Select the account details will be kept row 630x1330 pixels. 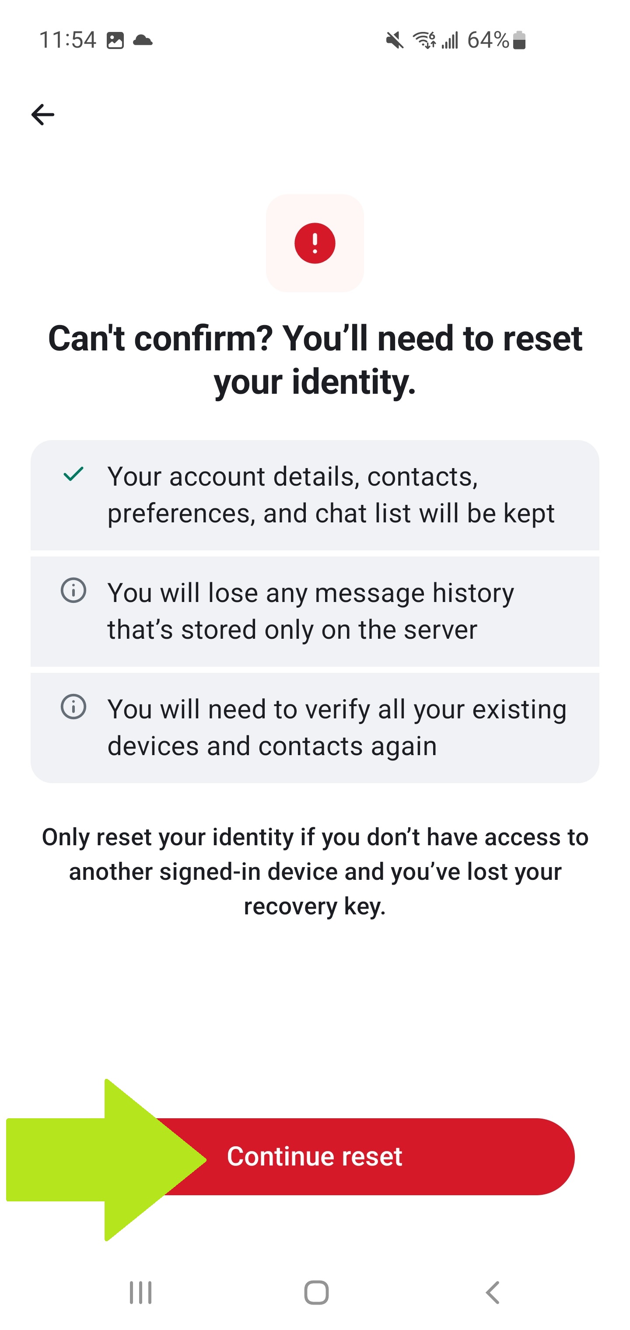pos(315,495)
